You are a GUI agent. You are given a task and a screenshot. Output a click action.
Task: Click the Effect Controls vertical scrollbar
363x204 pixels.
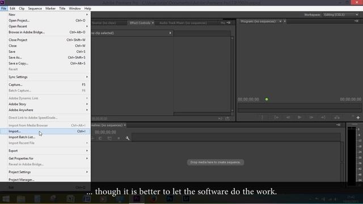click(x=232, y=74)
